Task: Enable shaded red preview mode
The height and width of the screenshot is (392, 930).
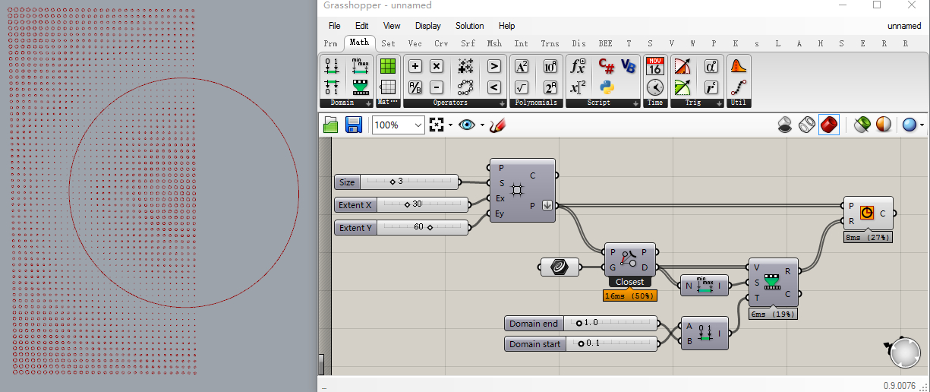Action: point(829,125)
